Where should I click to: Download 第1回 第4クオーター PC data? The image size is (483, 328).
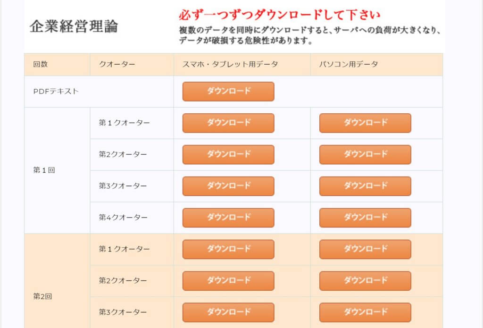[365, 218]
